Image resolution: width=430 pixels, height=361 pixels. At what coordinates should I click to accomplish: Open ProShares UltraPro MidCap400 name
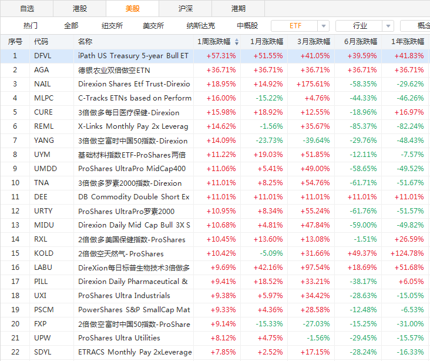click(132, 169)
